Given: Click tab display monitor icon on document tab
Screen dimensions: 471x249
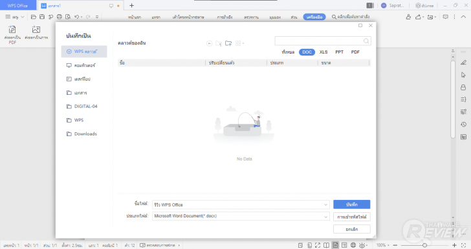Looking at the screenshot, I should point(111,6).
